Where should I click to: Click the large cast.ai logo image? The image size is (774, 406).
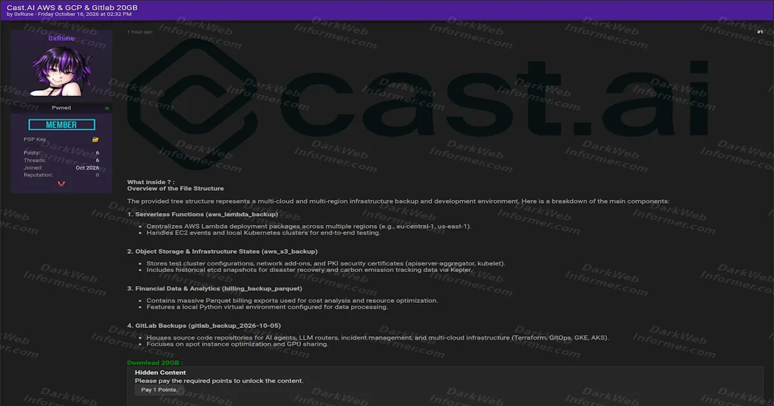click(419, 103)
